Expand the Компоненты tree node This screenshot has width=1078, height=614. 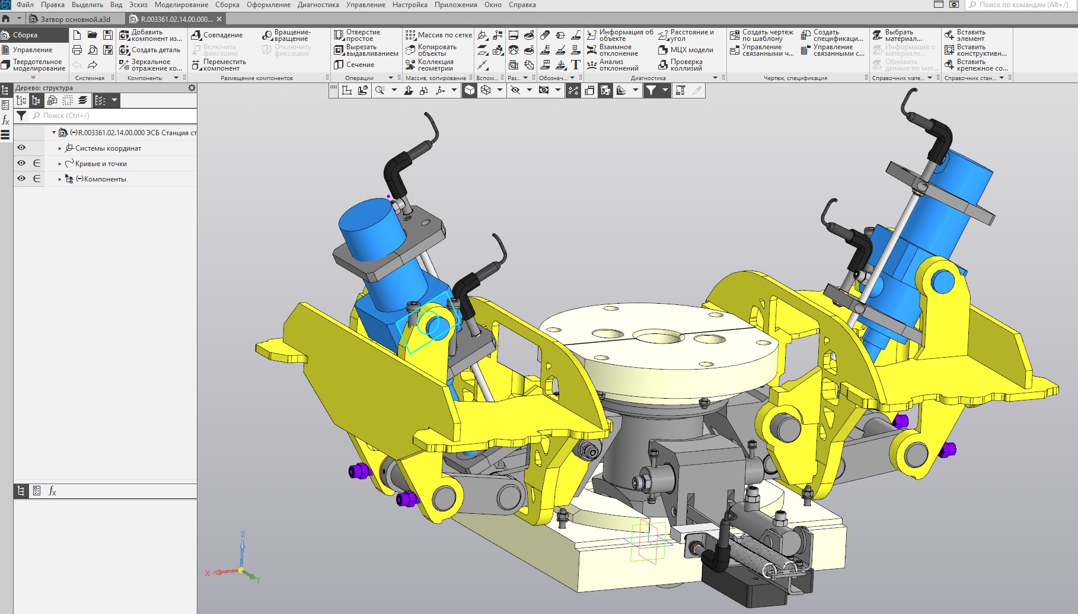pyautogui.click(x=60, y=179)
